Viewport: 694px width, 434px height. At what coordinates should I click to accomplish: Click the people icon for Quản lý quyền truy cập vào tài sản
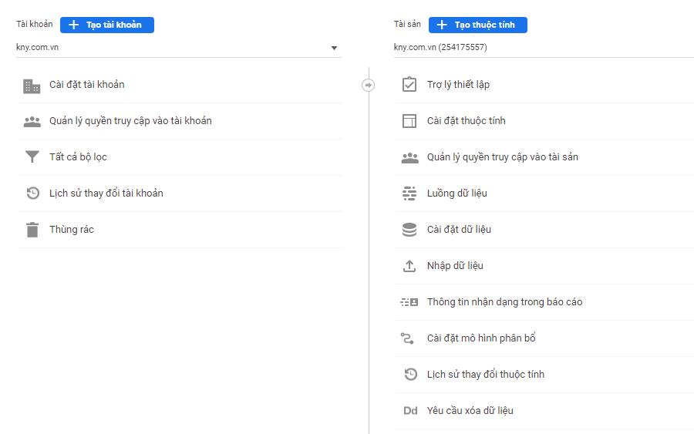pyautogui.click(x=410, y=157)
